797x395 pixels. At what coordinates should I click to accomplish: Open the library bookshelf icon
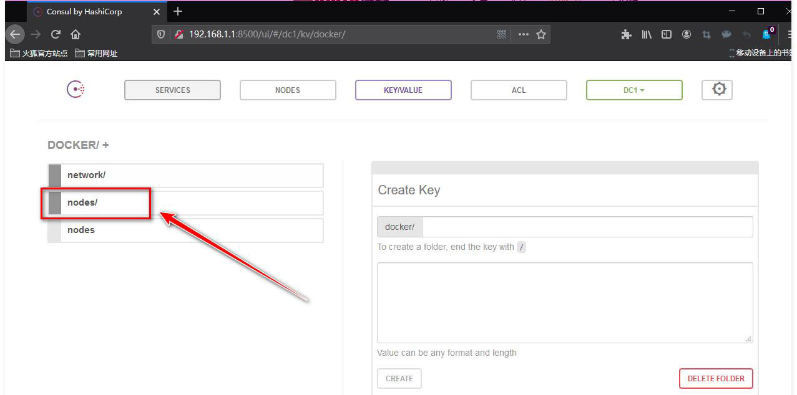click(x=647, y=34)
